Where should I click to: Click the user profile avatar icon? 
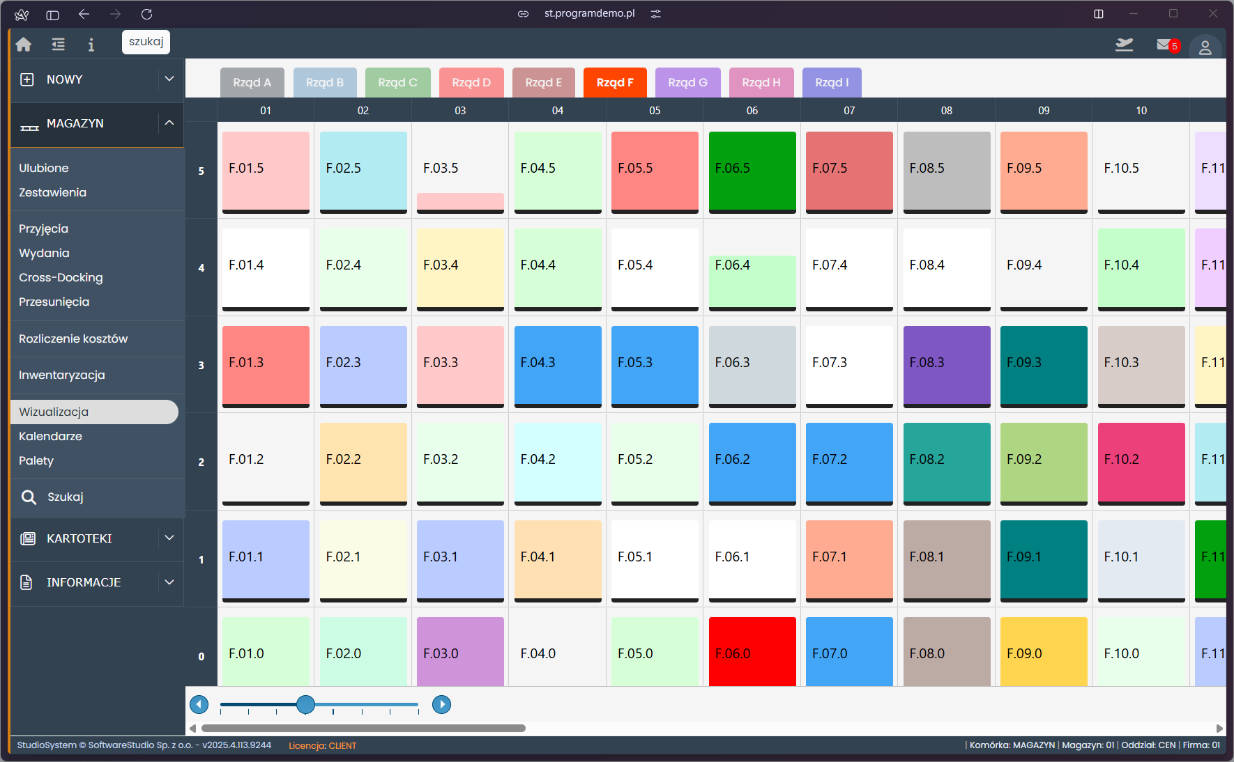pos(1205,47)
